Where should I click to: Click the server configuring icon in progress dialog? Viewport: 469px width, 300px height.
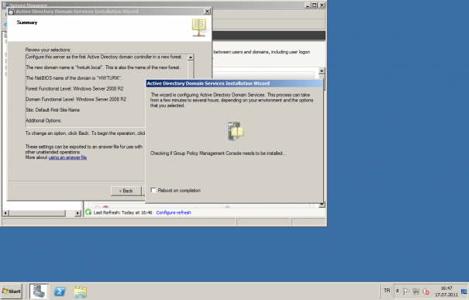click(x=236, y=131)
